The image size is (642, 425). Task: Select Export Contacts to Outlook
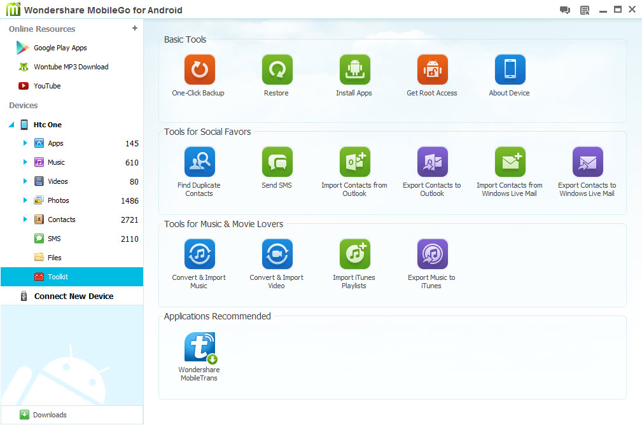(x=433, y=162)
